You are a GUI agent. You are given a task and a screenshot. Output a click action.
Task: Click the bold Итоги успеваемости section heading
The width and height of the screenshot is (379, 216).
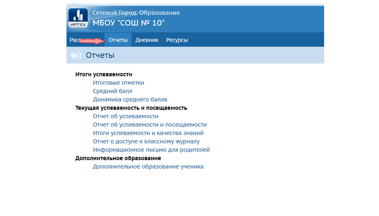coord(103,74)
